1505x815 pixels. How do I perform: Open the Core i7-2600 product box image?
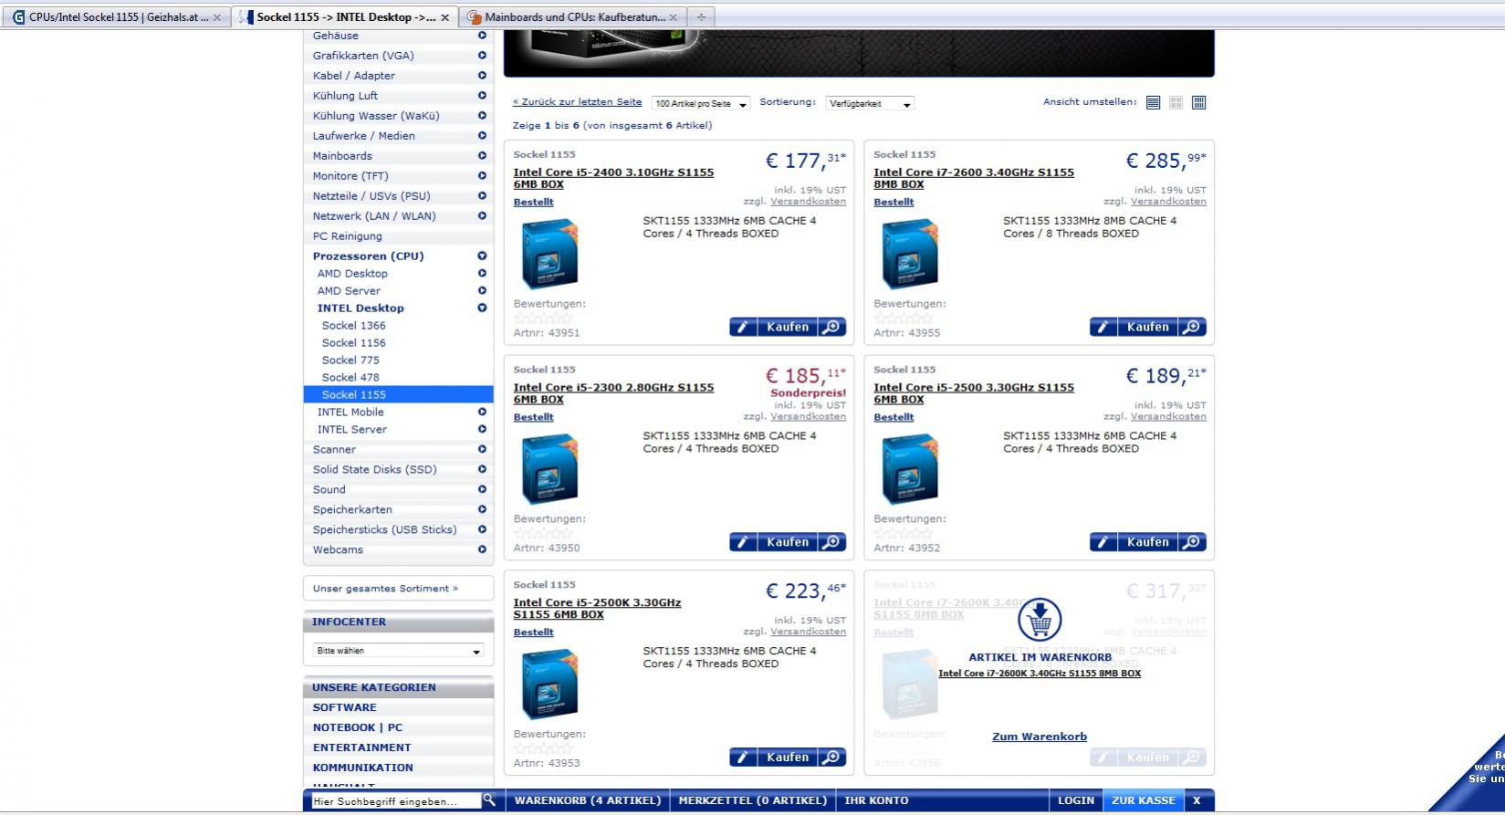[x=910, y=253]
